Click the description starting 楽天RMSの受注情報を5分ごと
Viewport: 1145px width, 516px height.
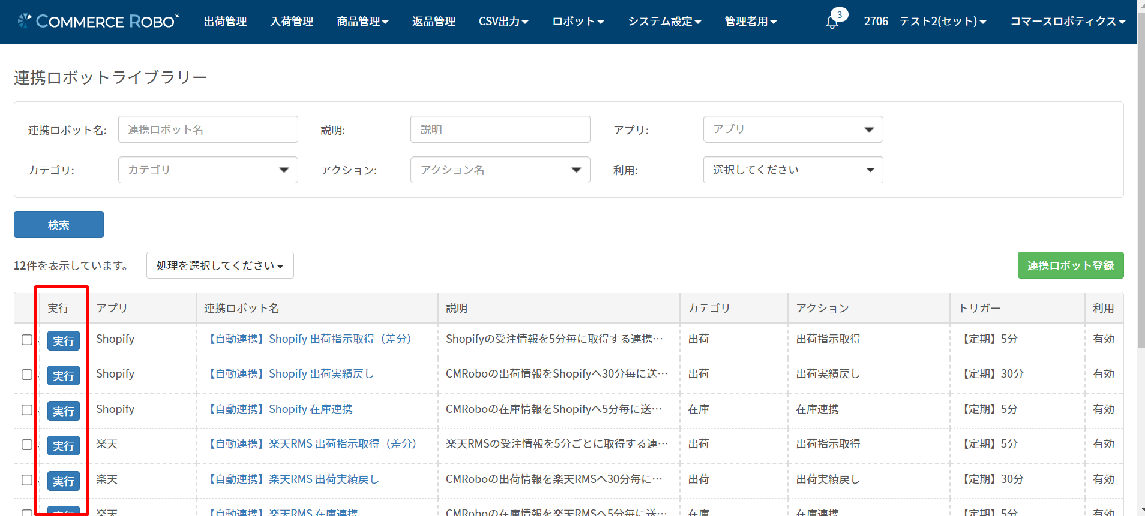(x=557, y=444)
